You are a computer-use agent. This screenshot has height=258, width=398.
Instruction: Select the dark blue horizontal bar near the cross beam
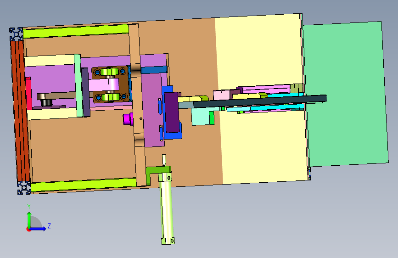[x=154, y=70]
